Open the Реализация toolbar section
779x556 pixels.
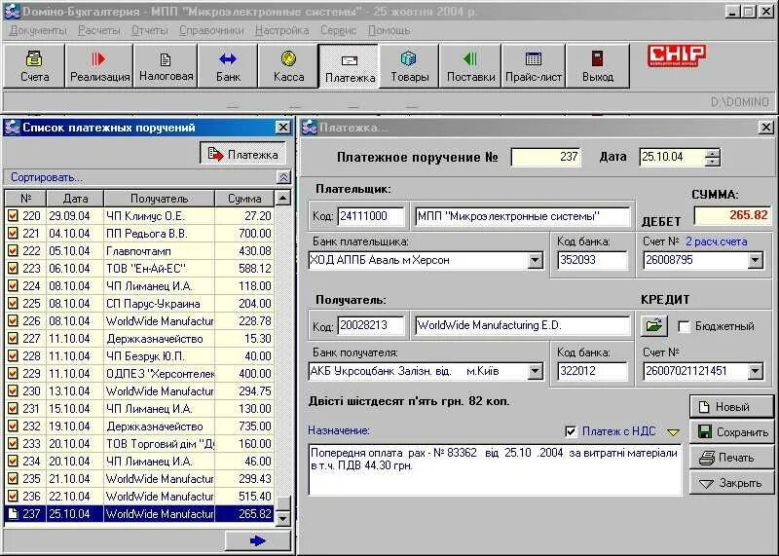pos(99,66)
